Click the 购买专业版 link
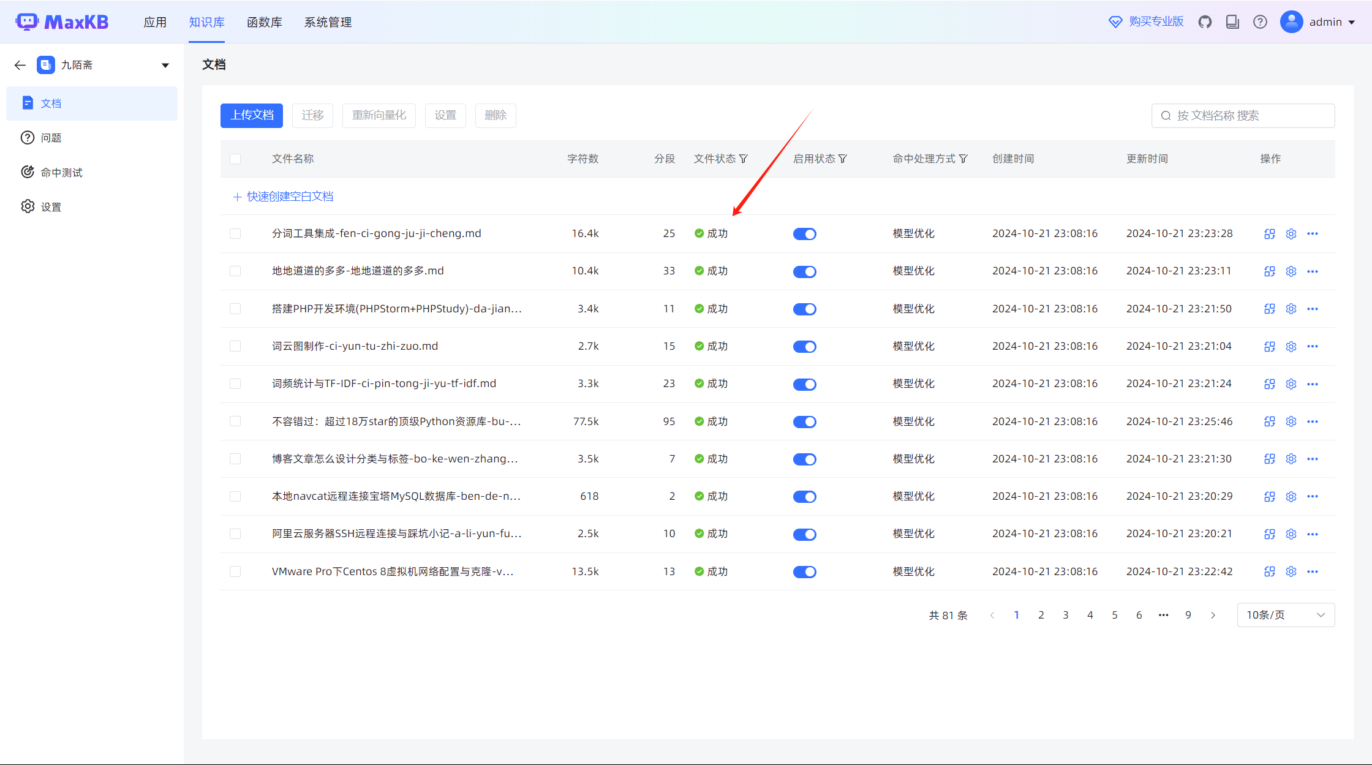The height and width of the screenshot is (765, 1372). pos(1146,22)
